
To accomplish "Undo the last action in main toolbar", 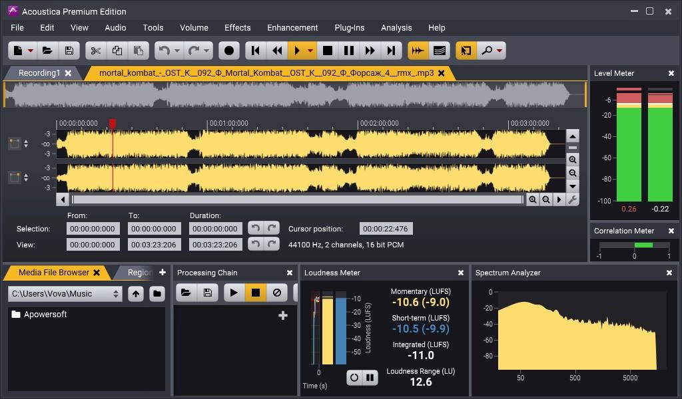I will (165, 51).
